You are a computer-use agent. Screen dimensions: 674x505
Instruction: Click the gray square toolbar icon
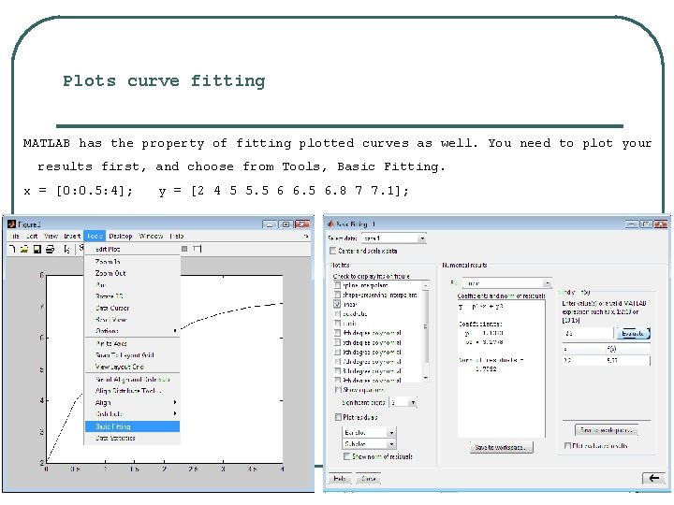(x=184, y=249)
